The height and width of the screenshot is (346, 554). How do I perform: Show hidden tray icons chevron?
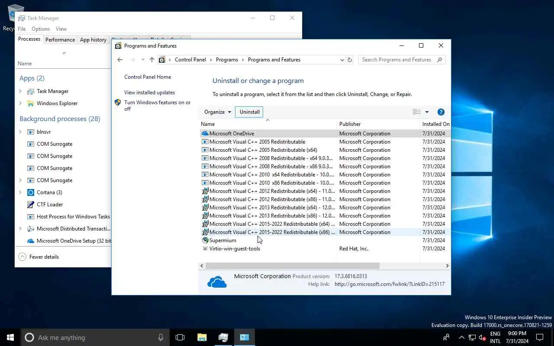[461, 337]
